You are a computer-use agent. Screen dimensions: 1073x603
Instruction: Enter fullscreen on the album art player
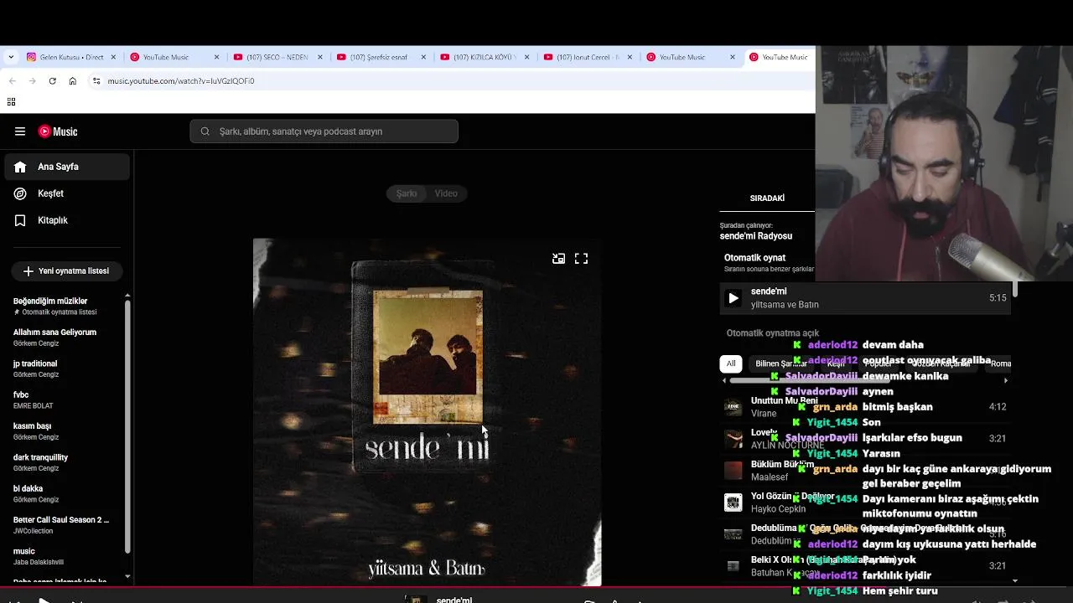point(581,259)
